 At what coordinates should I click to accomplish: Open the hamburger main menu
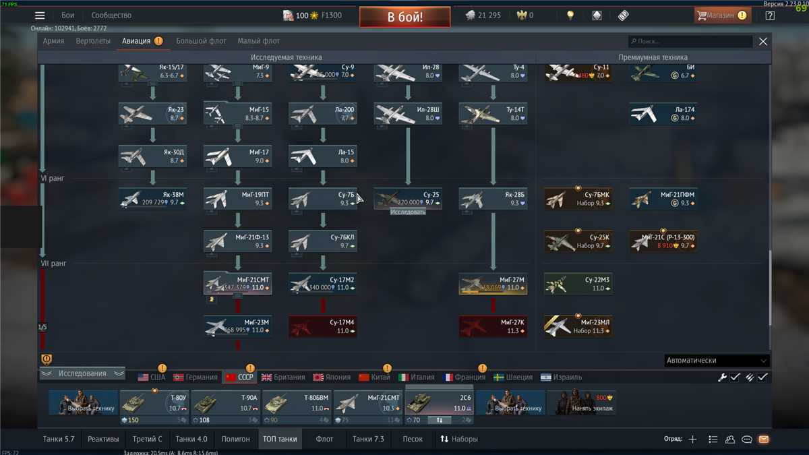(40, 16)
